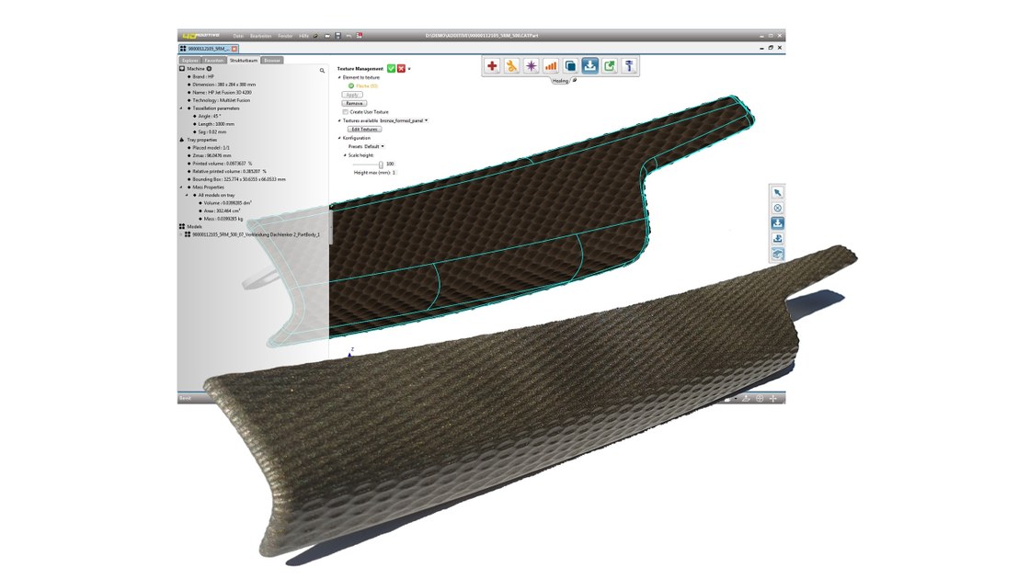Click the Remove button

[354, 104]
